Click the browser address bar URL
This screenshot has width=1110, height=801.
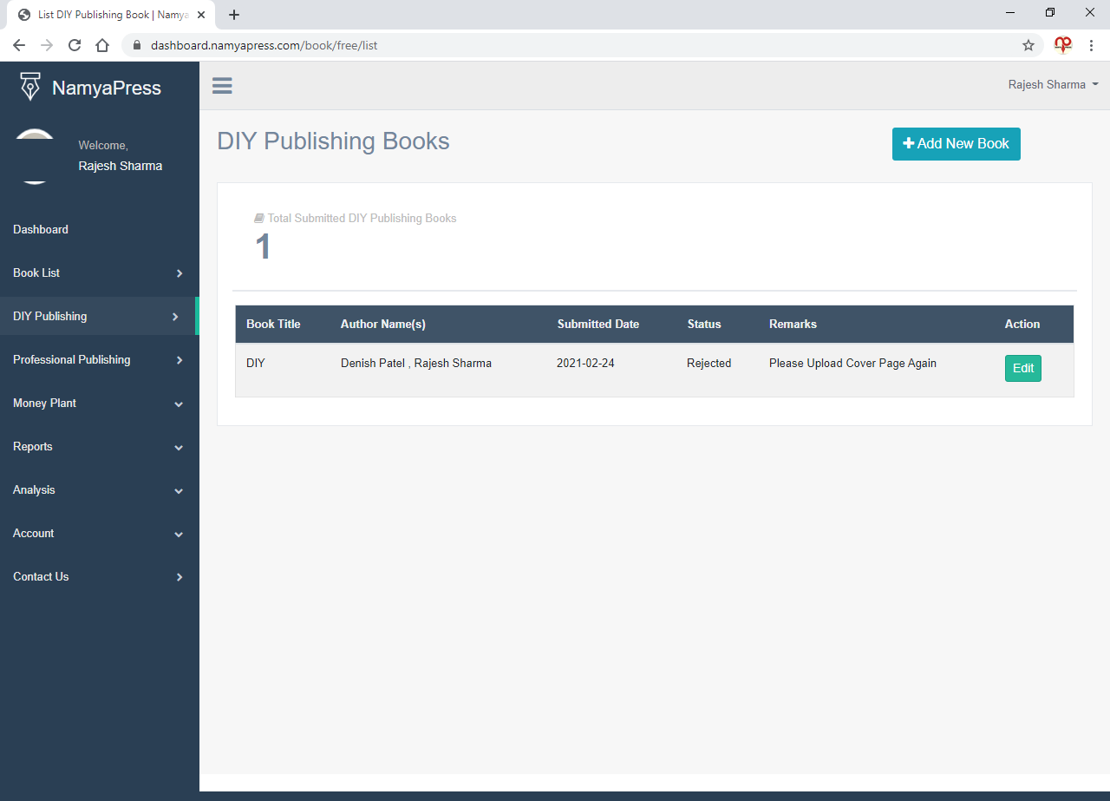[x=264, y=45]
